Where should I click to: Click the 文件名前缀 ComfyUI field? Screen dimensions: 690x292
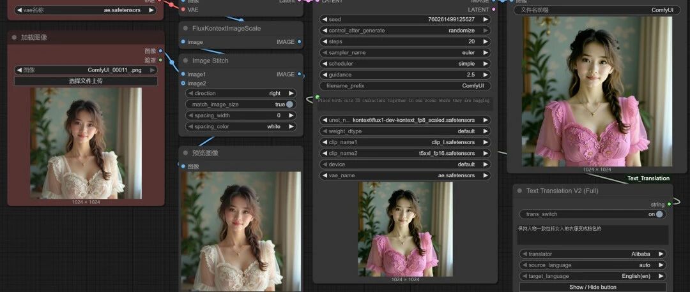pos(597,10)
